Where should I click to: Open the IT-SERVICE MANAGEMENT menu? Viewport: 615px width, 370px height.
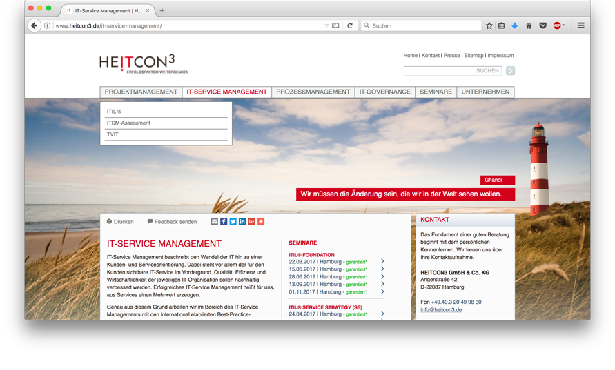226,92
